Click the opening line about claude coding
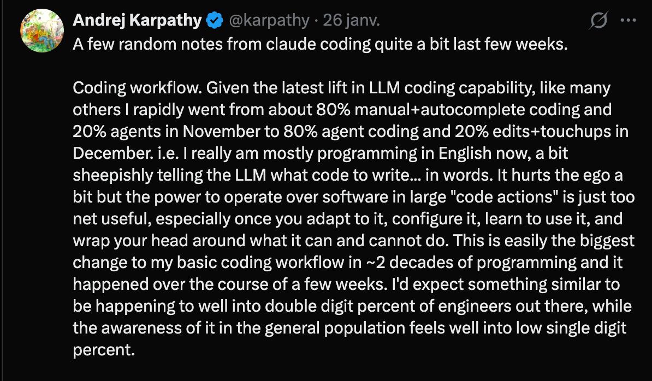 click(321, 44)
